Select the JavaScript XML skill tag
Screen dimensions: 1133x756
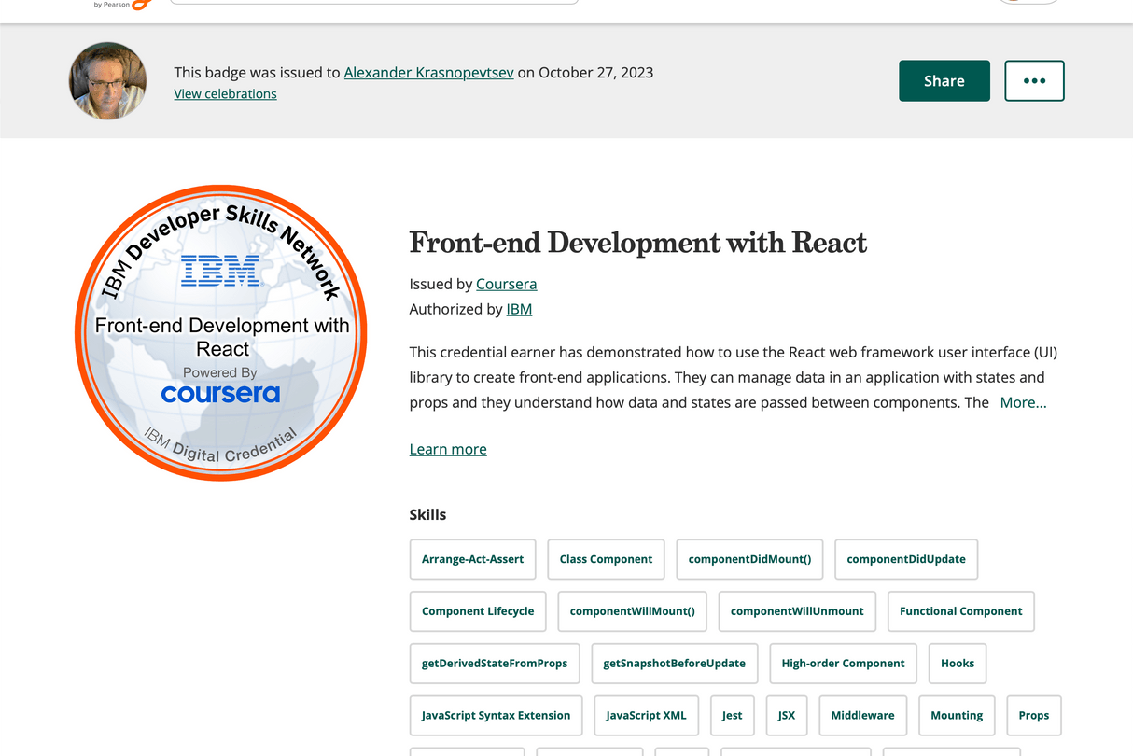646,716
